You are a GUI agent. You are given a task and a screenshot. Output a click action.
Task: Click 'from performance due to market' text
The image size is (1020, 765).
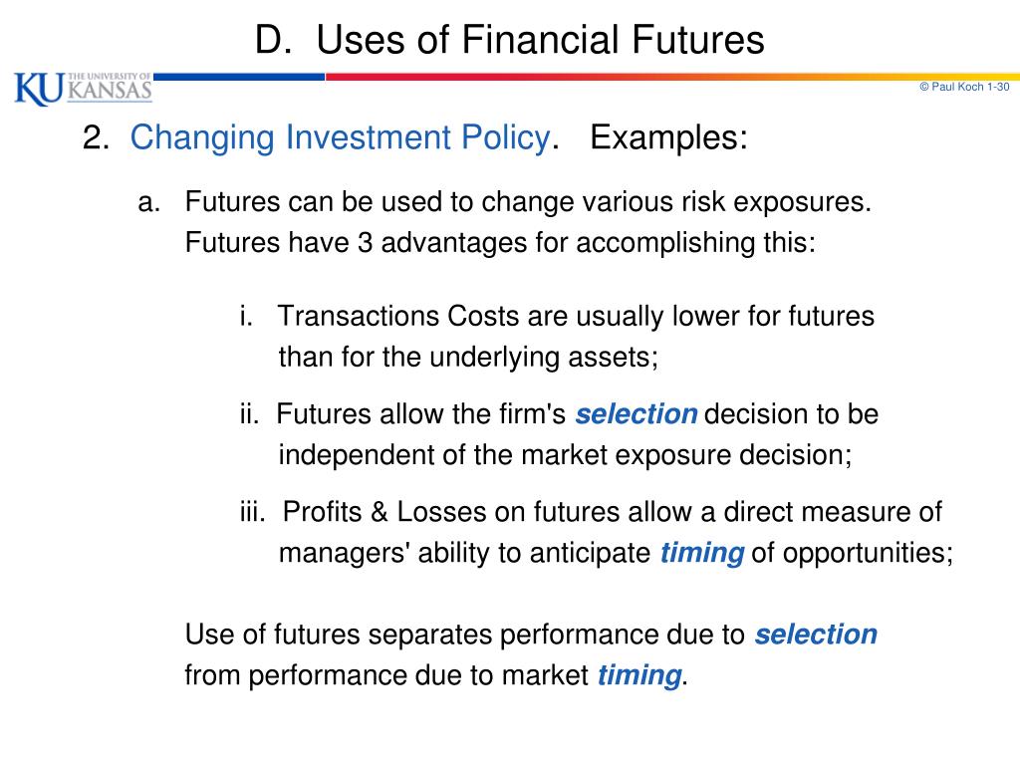click(x=386, y=675)
